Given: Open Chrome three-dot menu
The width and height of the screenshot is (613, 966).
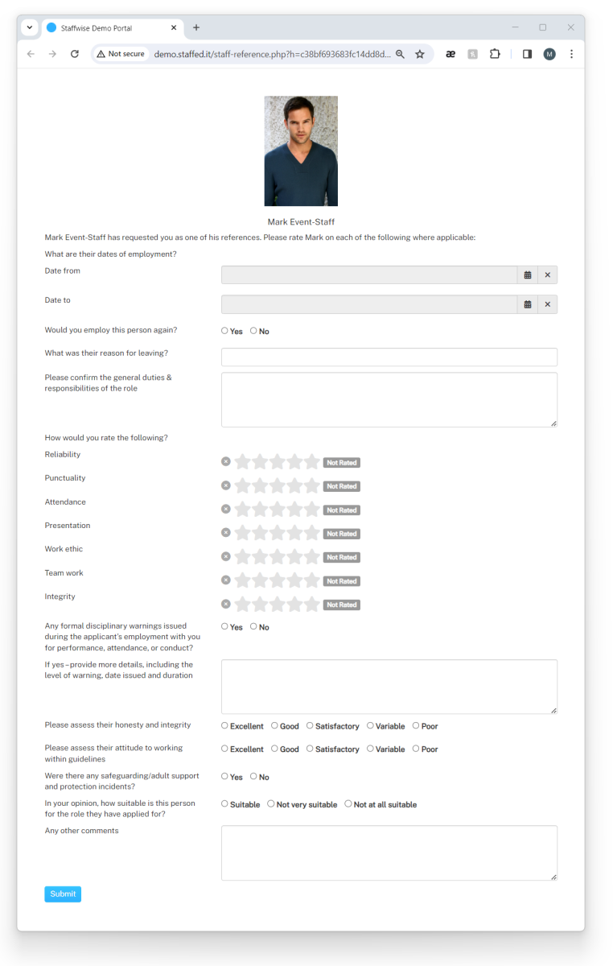Looking at the screenshot, I should 571,54.
